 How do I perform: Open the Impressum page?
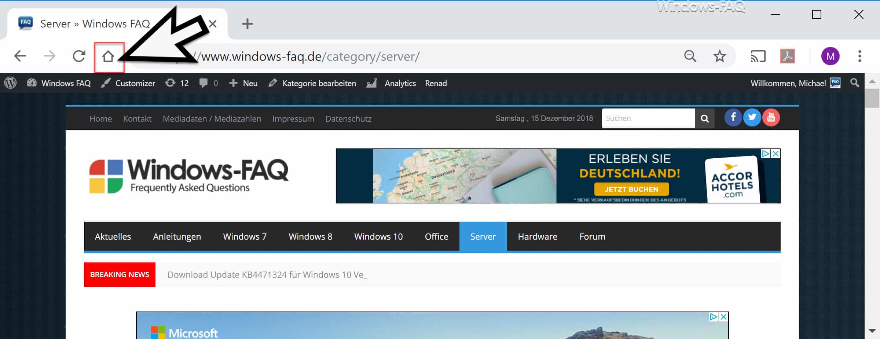pos(293,119)
